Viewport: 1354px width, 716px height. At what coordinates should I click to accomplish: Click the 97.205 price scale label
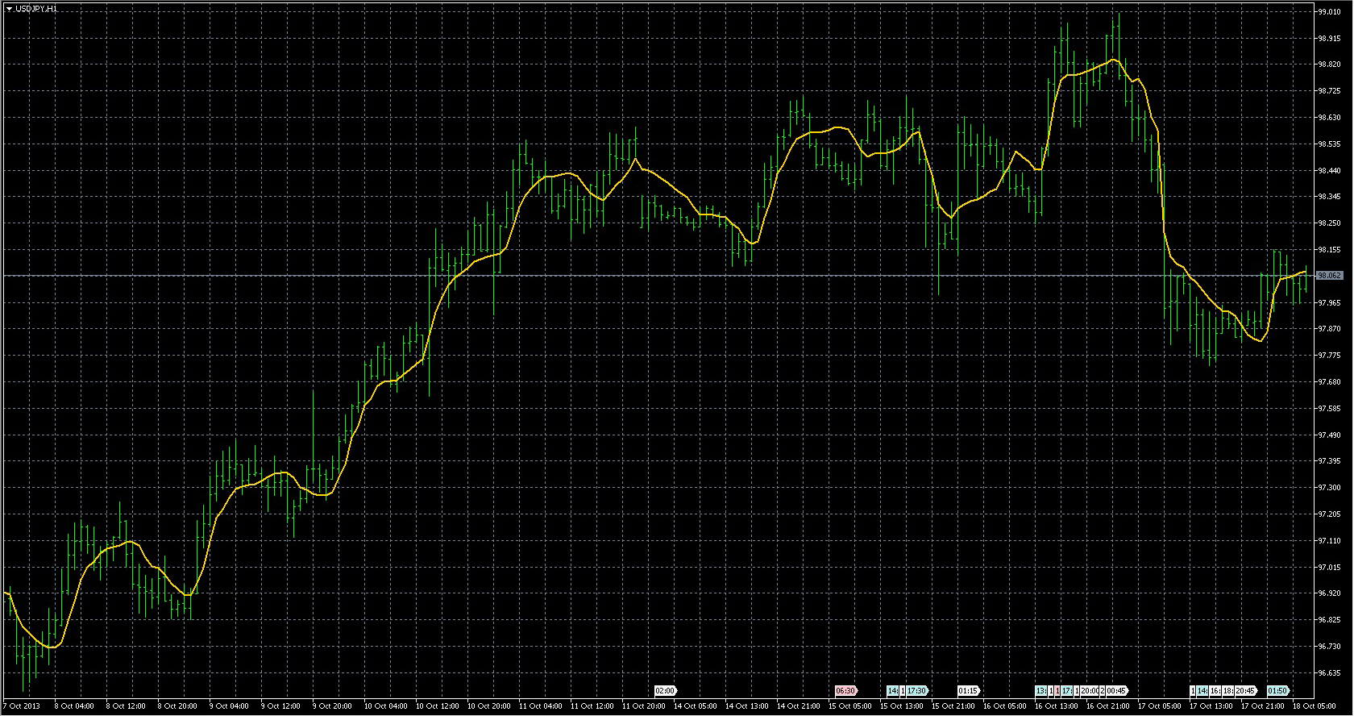1329,514
